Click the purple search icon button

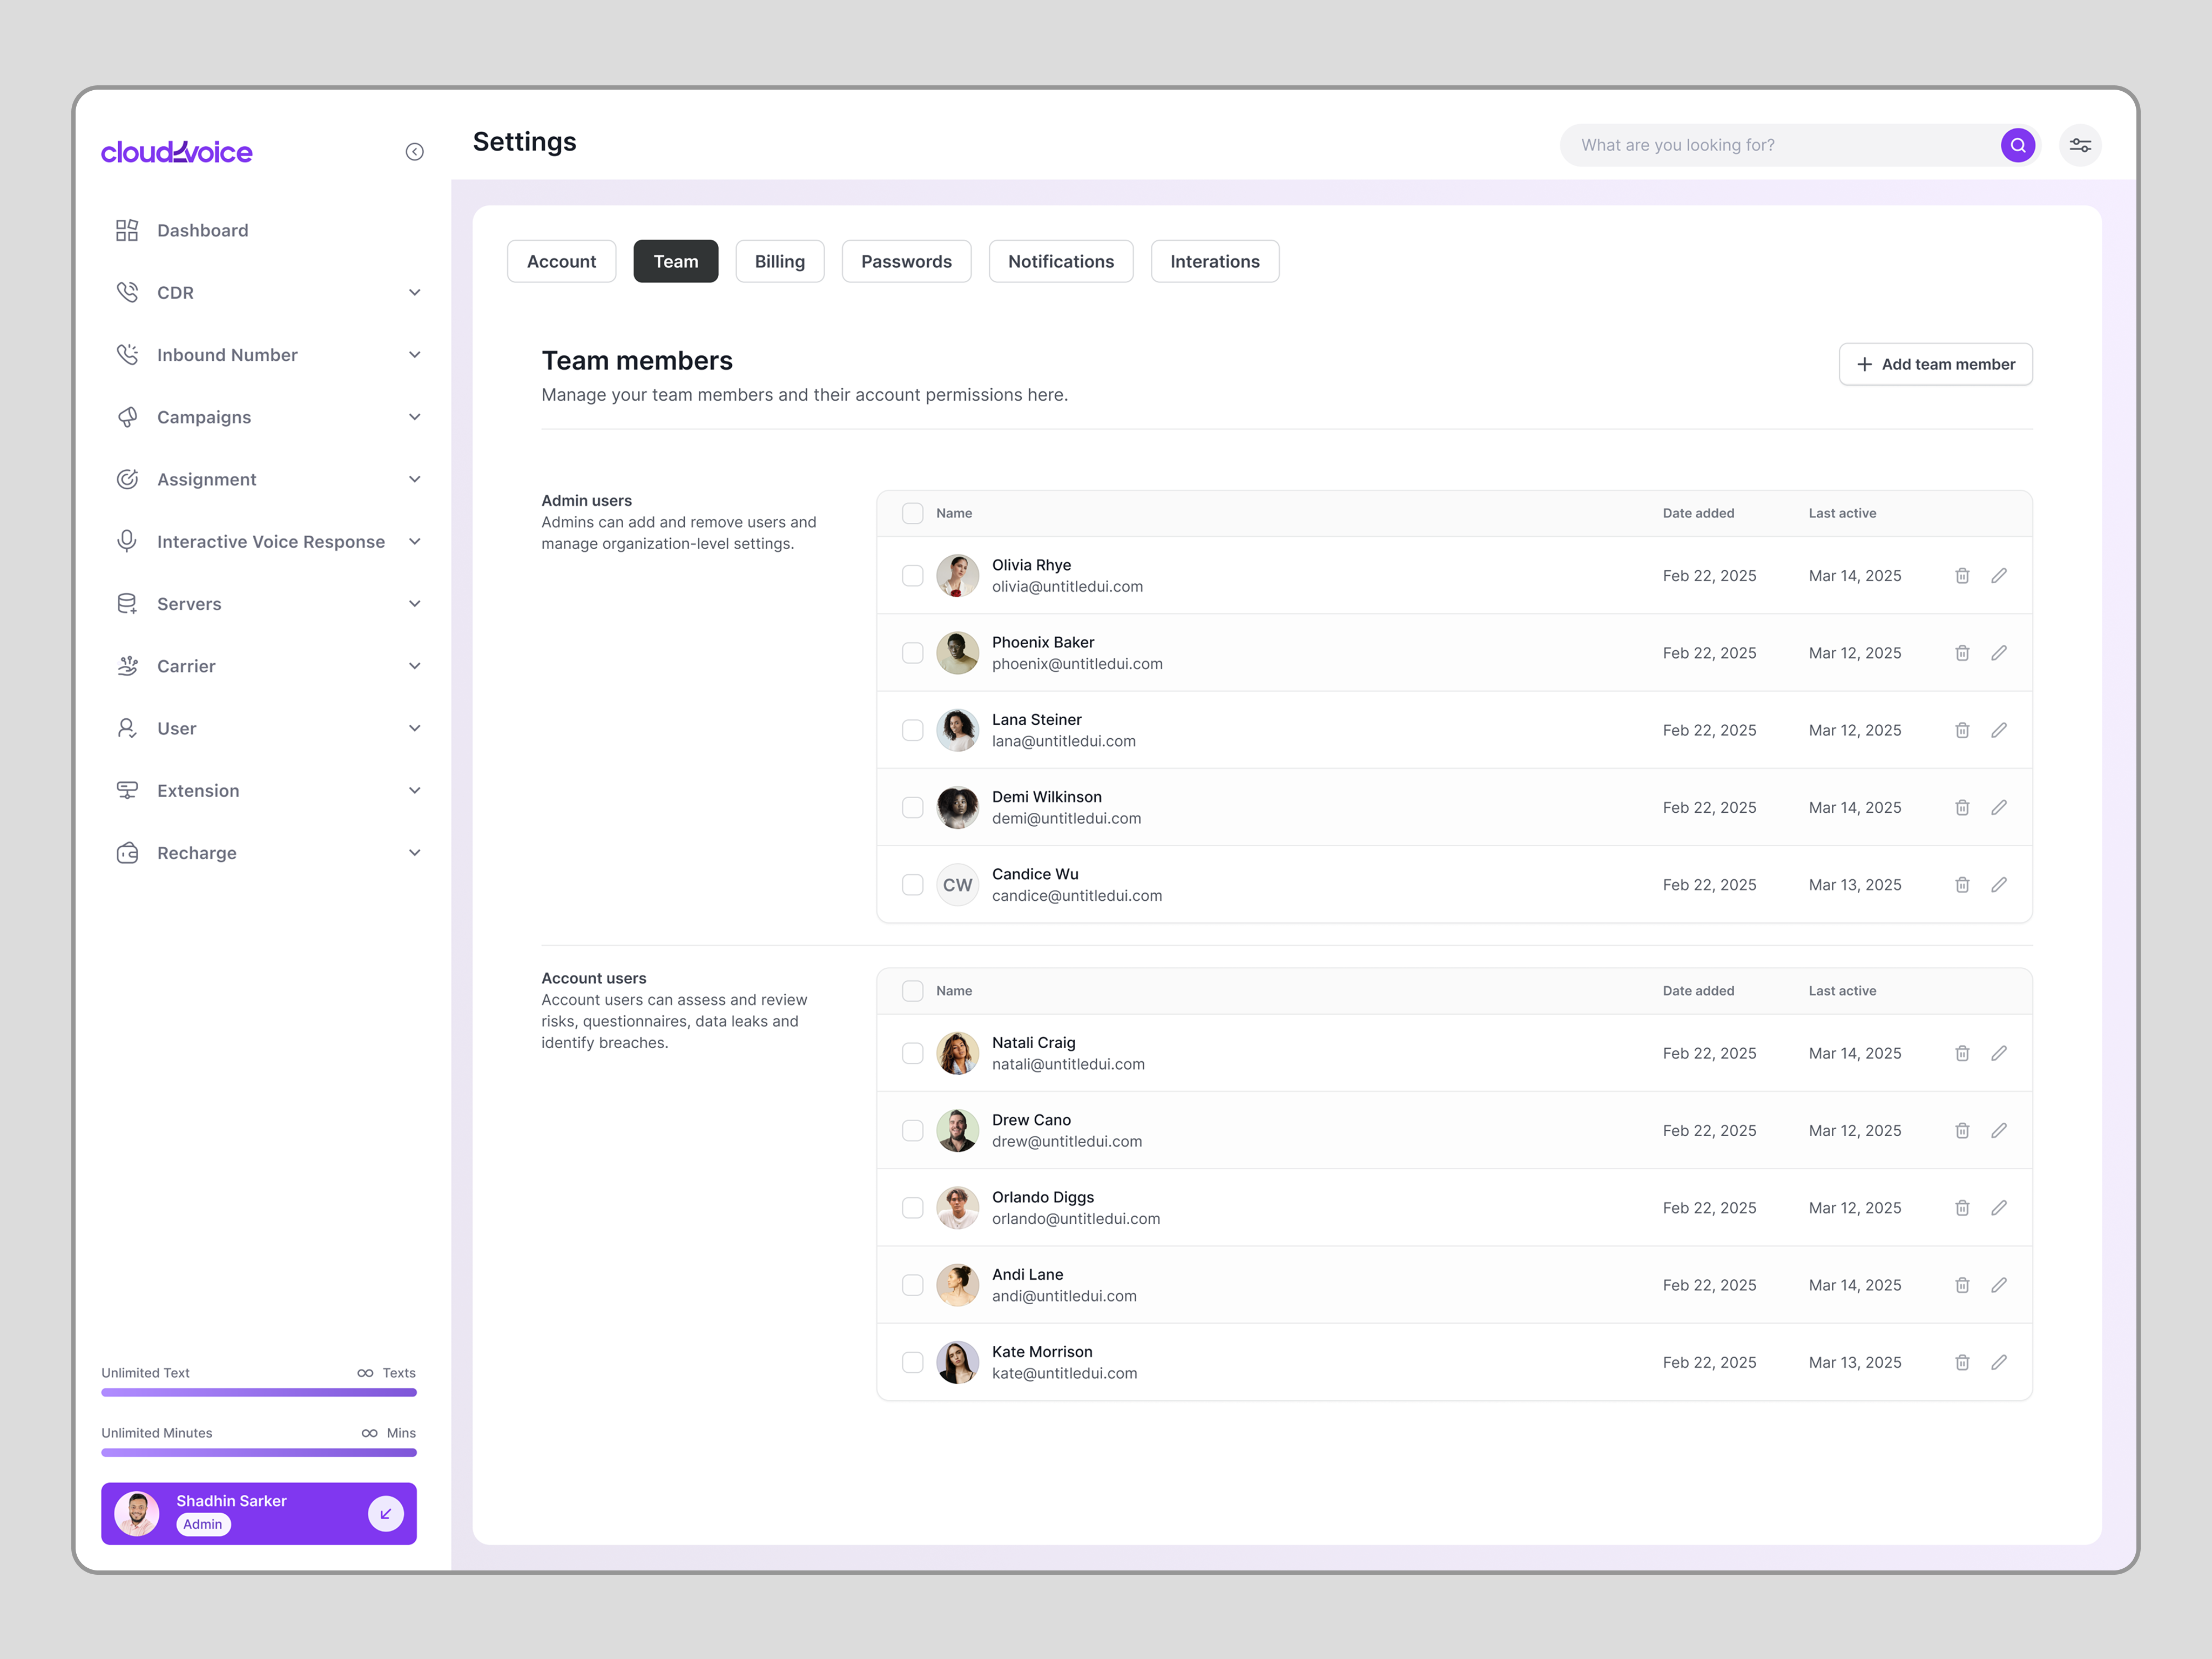coord(2017,145)
